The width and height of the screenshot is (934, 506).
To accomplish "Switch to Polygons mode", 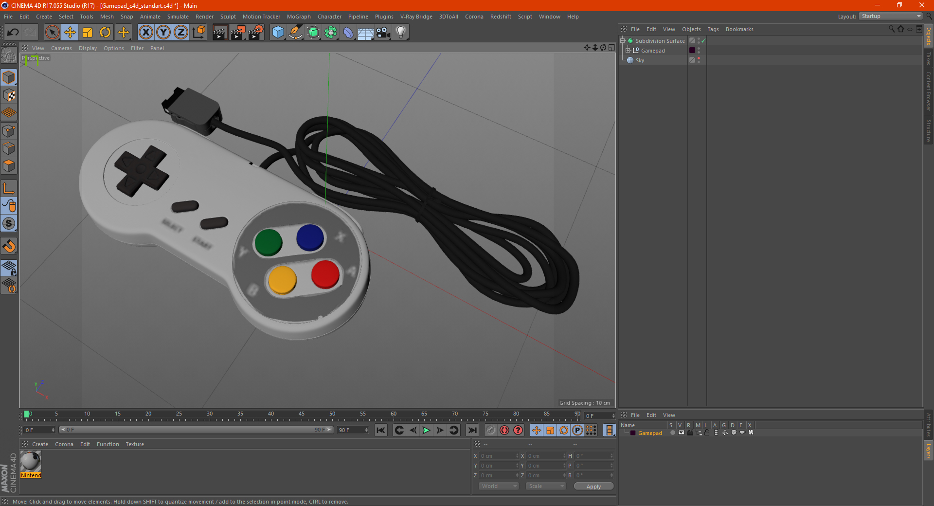I will tap(9, 166).
